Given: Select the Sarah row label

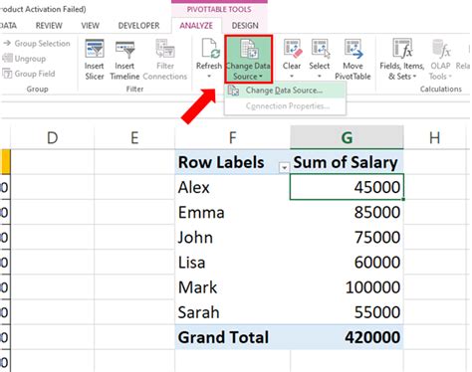Looking at the screenshot, I should [x=233, y=312].
